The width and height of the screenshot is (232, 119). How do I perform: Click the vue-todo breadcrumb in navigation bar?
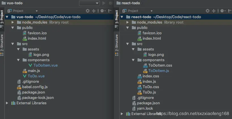coord(12,3)
